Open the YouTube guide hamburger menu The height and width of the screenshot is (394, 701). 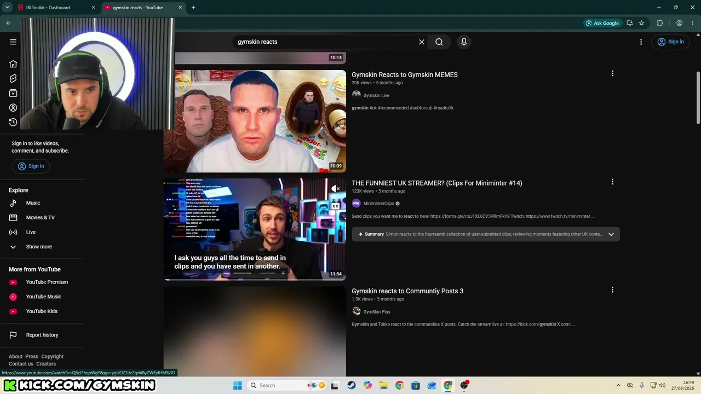click(13, 42)
